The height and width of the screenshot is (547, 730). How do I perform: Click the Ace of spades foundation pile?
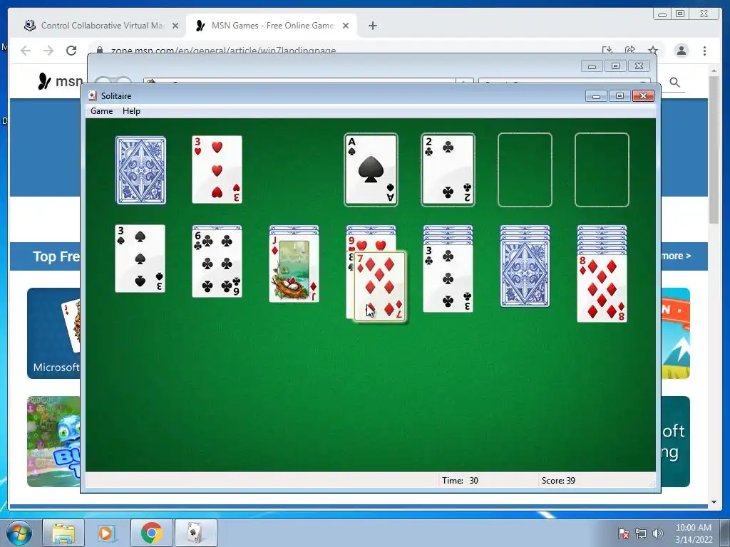pyautogui.click(x=371, y=170)
